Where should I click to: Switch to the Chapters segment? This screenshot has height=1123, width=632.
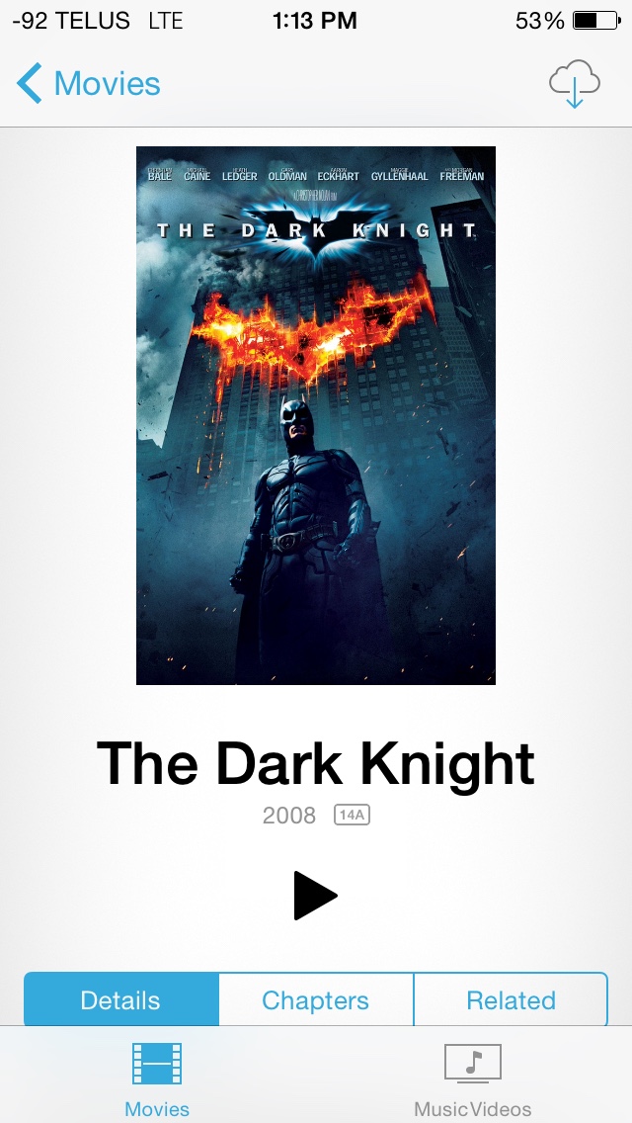316,999
